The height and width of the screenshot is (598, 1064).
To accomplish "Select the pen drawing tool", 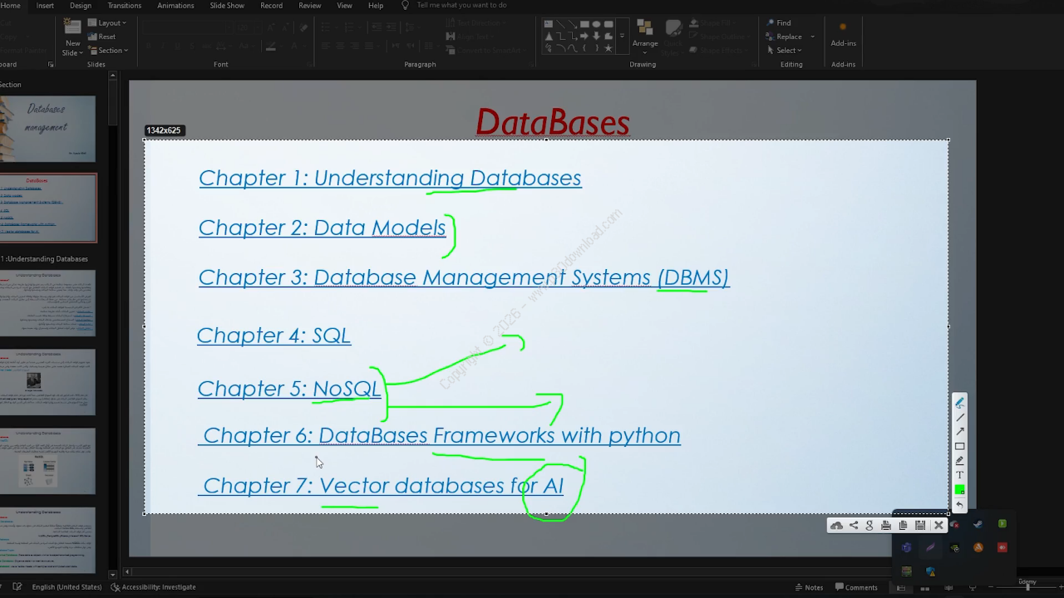I will pos(959,403).
